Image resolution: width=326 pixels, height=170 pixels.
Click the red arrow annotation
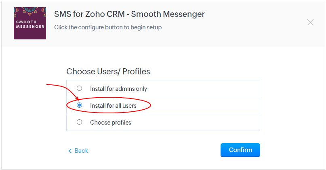[62, 91]
